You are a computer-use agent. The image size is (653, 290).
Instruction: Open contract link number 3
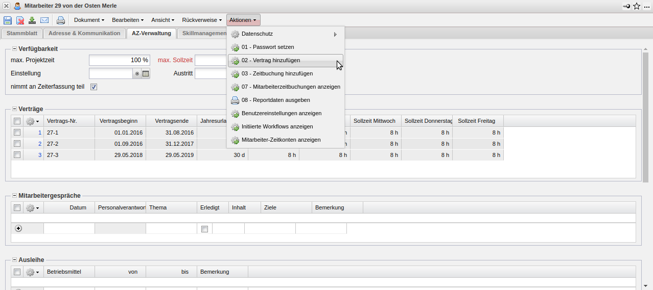[40, 155]
